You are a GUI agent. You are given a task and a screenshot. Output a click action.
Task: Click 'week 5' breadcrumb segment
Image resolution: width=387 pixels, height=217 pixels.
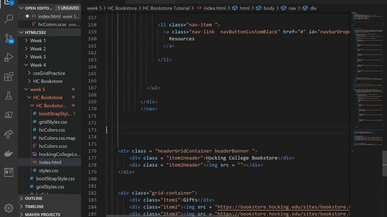tap(94, 8)
